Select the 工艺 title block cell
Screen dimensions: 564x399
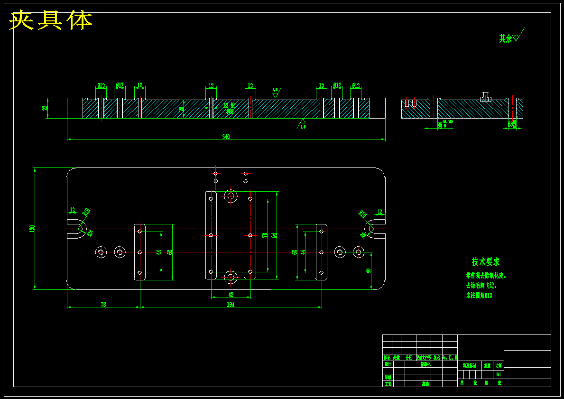tap(388, 384)
